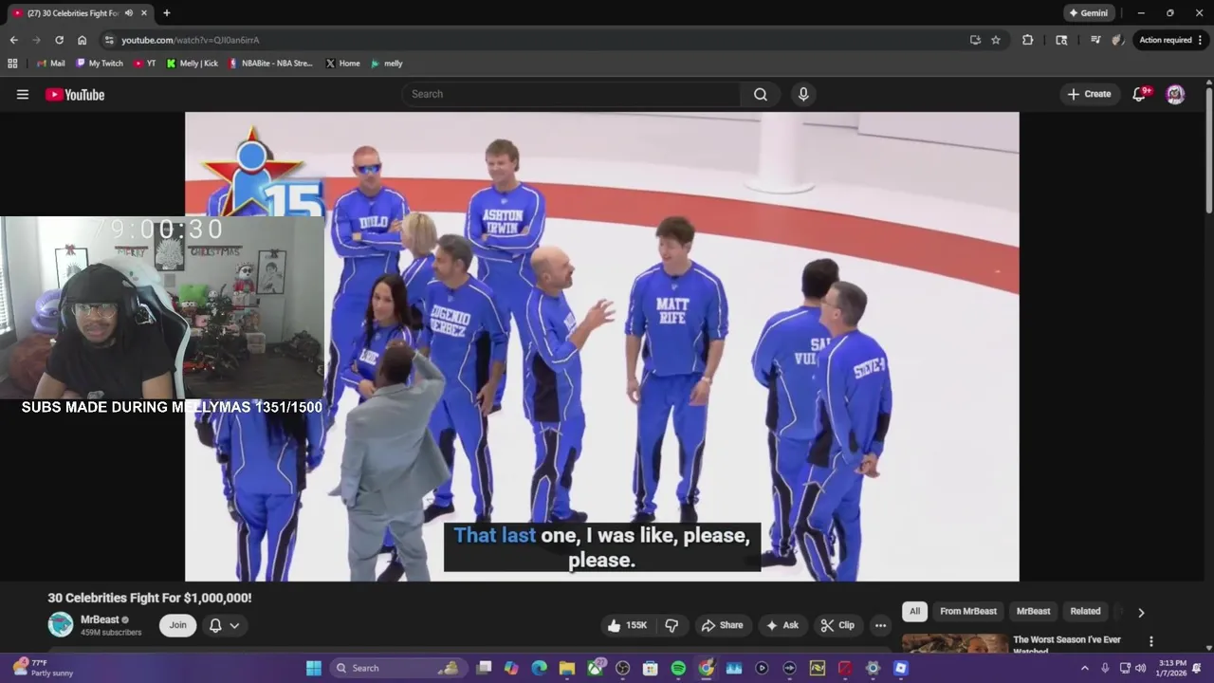Open the clock and date flyout
The height and width of the screenshot is (683, 1214).
click(x=1170, y=668)
